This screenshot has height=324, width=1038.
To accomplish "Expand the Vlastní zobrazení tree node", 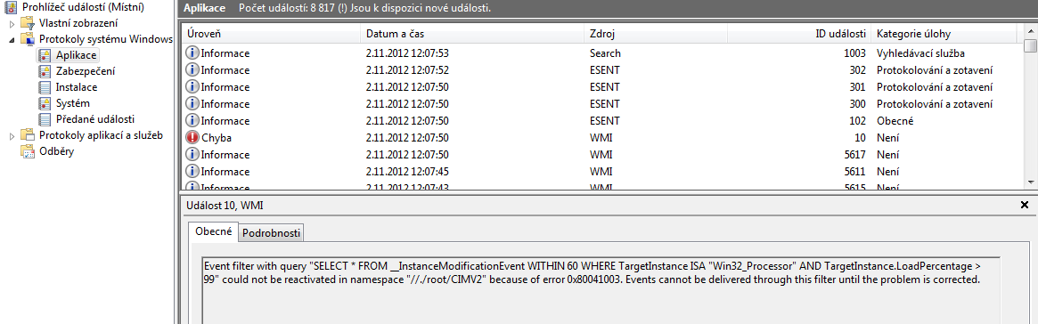I will 12,23.
